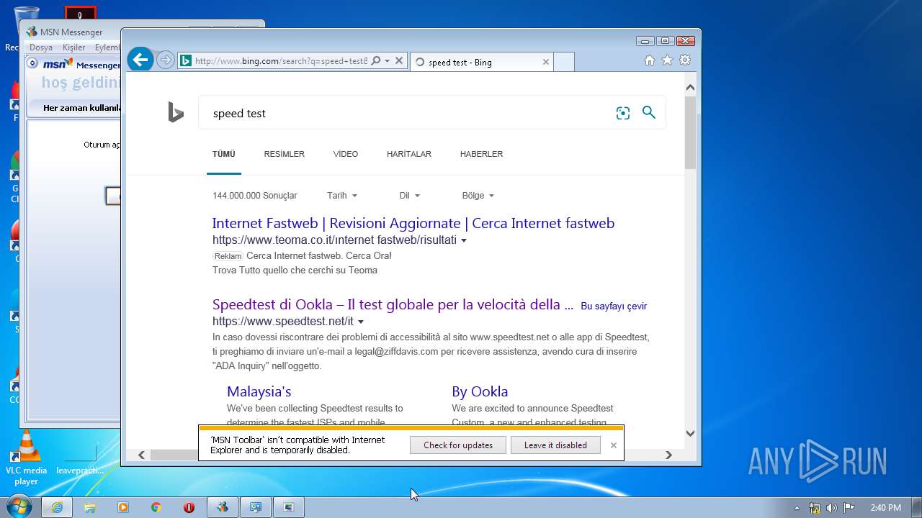
Task: Expand arrow next to speedtest.net/it URL
Action: pyautogui.click(x=361, y=322)
